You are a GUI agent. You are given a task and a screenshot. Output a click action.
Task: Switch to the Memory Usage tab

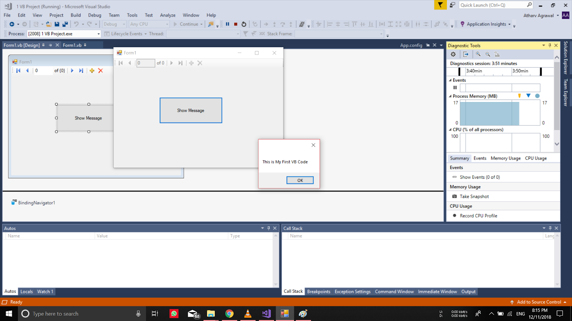point(506,158)
